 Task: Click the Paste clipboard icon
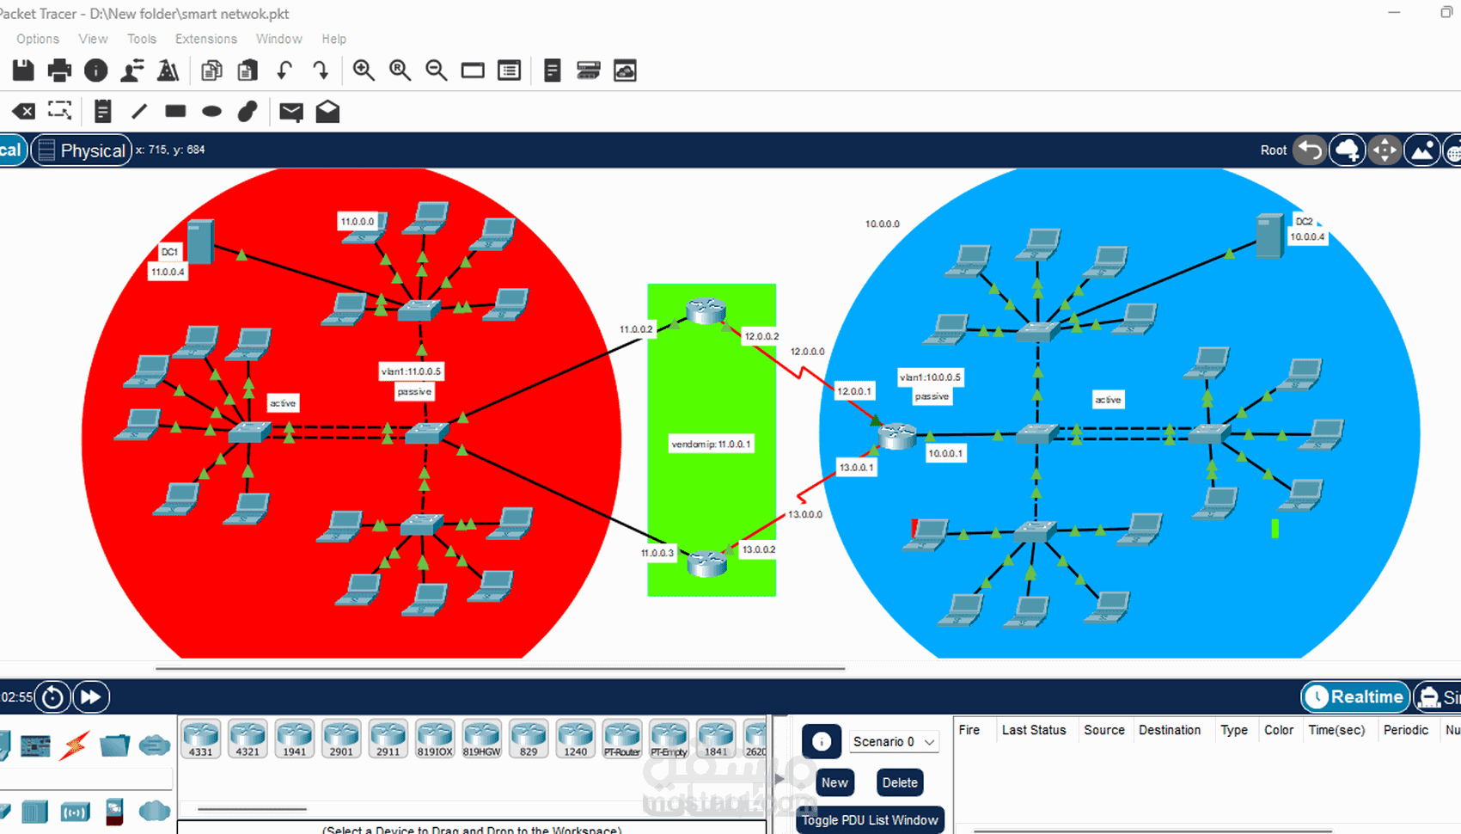(x=248, y=71)
